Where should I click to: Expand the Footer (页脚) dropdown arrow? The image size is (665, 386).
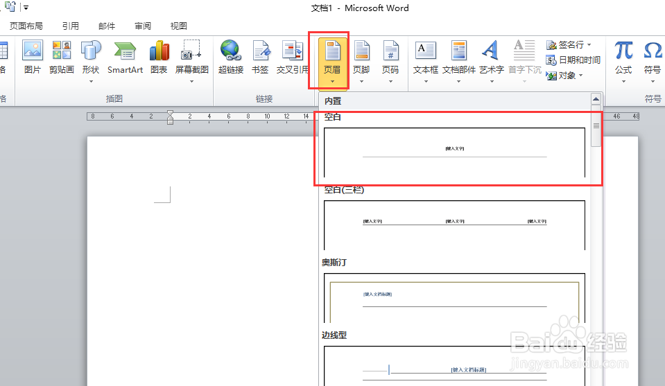click(x=361, y=81)
